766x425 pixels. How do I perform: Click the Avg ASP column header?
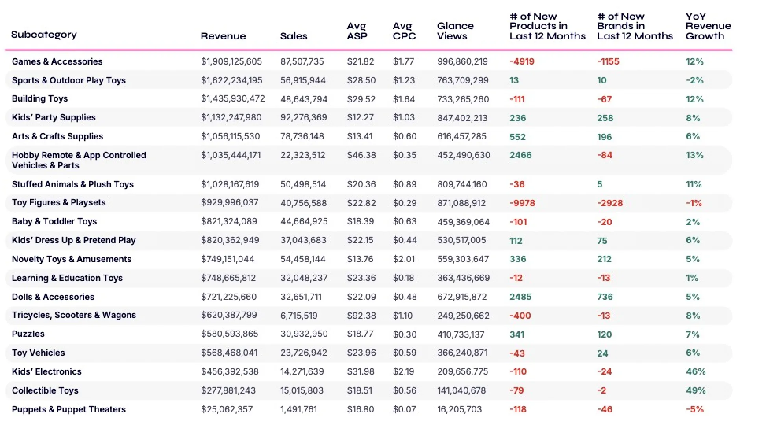click(357, 31)
